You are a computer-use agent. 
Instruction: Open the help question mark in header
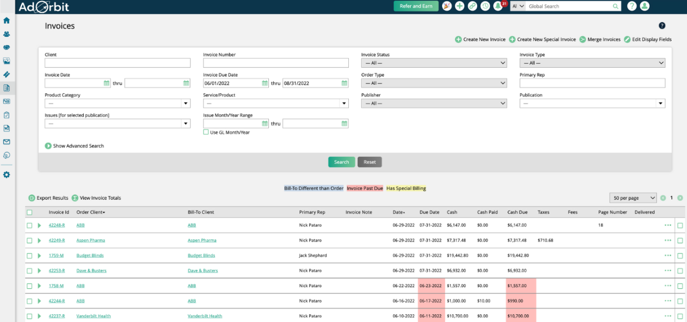[x=632, y=6]
